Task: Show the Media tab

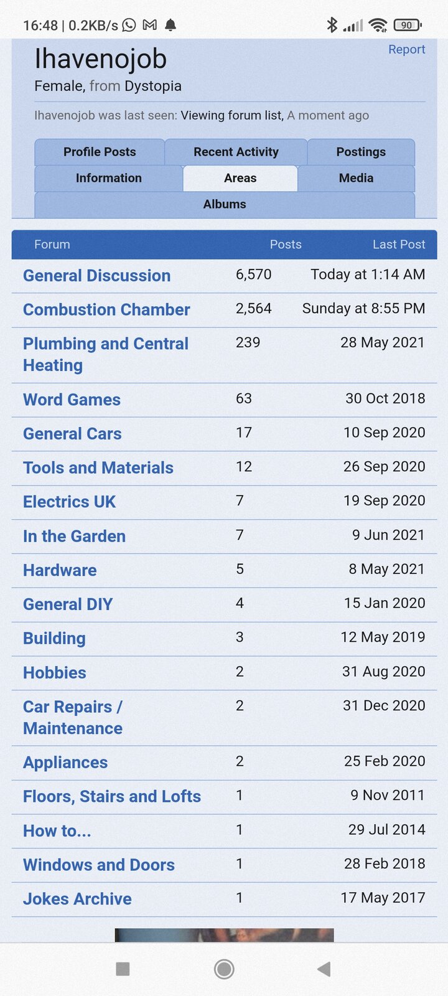Action: point(356,178)
